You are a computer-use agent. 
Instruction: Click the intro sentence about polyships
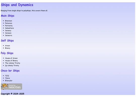24,11
